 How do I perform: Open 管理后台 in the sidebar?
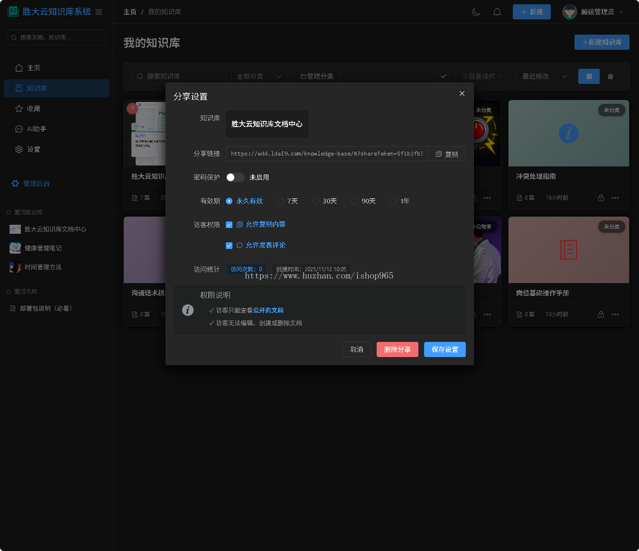coord(56,184)
